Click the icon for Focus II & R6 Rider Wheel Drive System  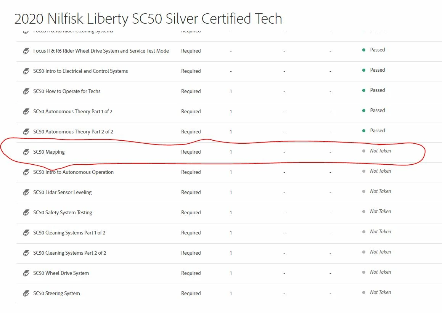[26, 51]
